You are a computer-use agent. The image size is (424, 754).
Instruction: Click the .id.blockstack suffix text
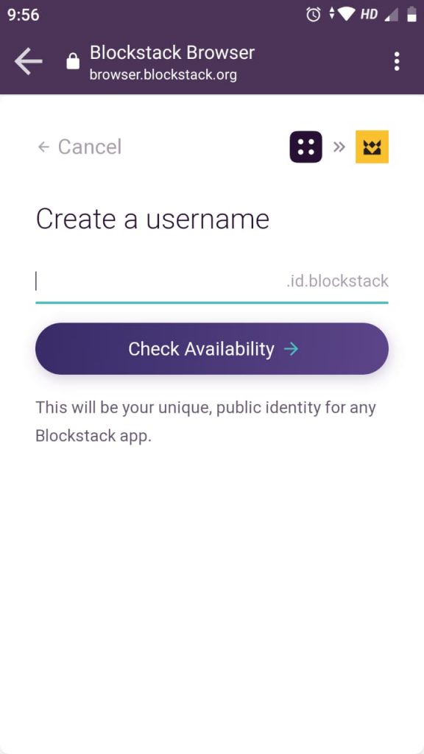[x=337, y=281]
